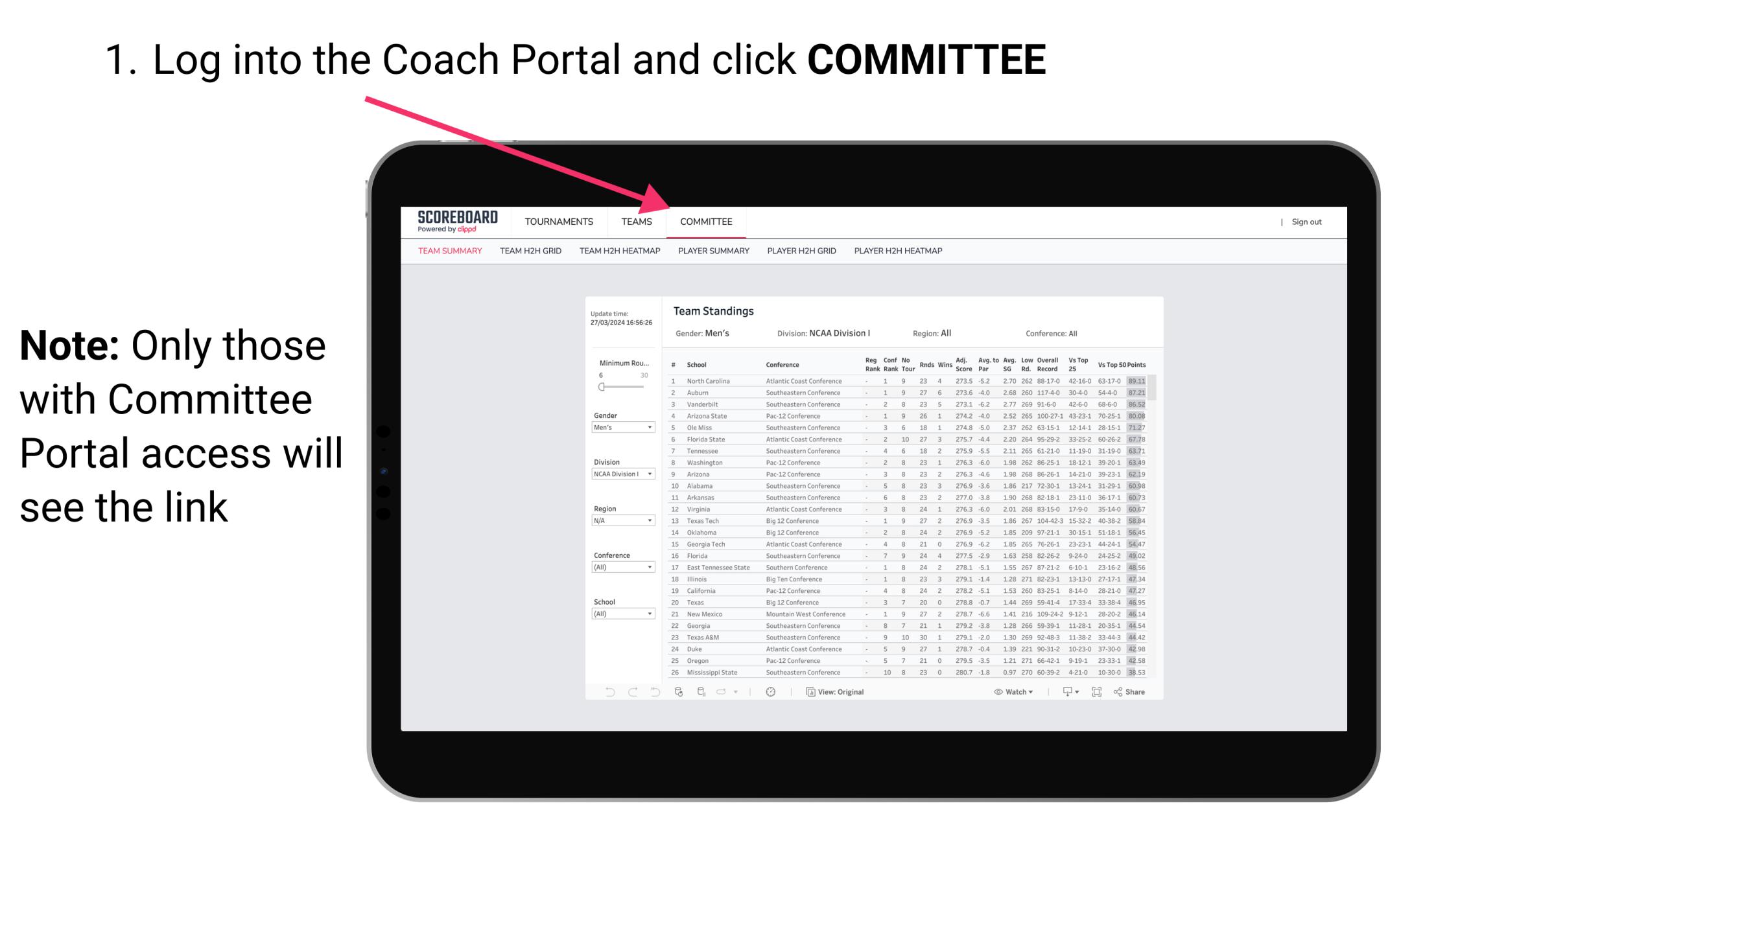Click the View Original icon
Image resolution: width=1742 pixels, height=937 pixels.
click(x=809, y=692)
